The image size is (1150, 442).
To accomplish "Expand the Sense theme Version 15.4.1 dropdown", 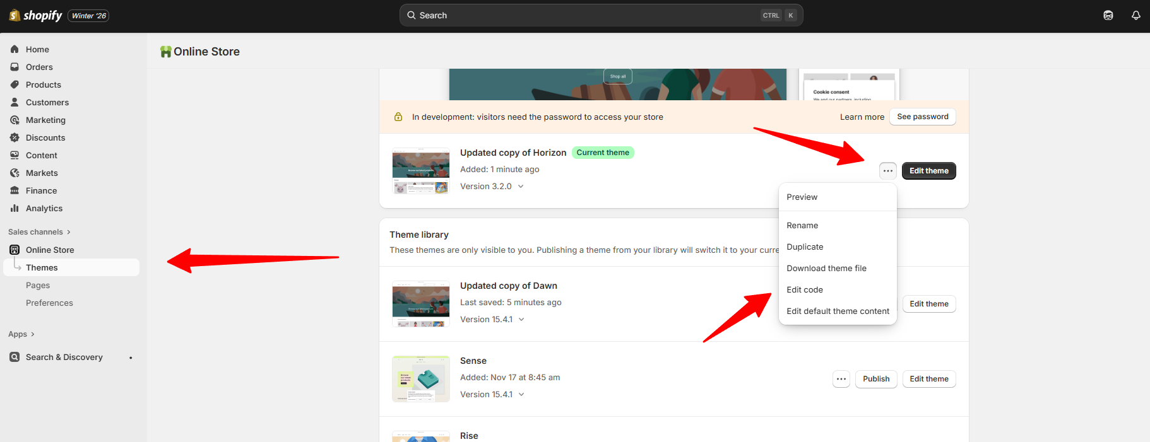I will pos(521,394).
